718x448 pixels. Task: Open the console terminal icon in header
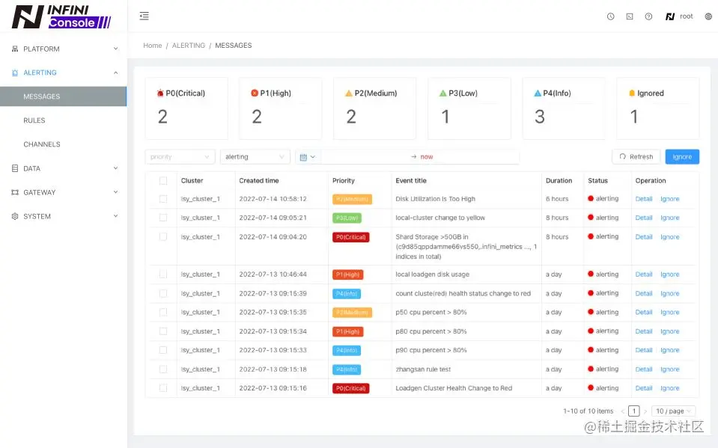[630, 16]
